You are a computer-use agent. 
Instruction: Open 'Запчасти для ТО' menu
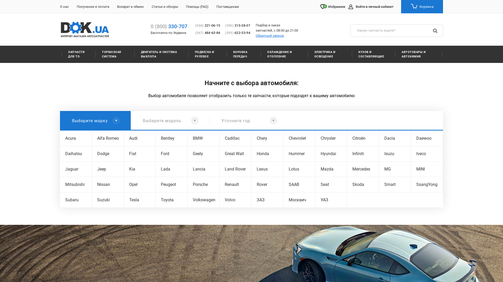click(76, 54)
